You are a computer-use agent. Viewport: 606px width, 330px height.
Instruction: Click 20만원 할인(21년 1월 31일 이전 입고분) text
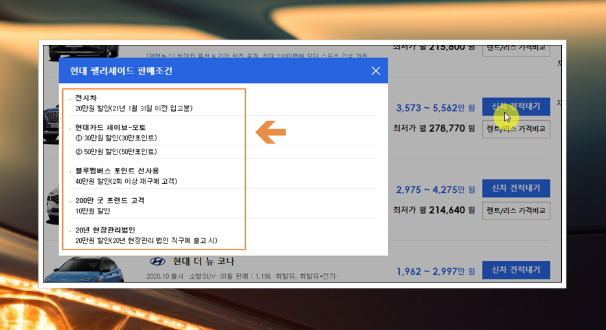point(134,108)
